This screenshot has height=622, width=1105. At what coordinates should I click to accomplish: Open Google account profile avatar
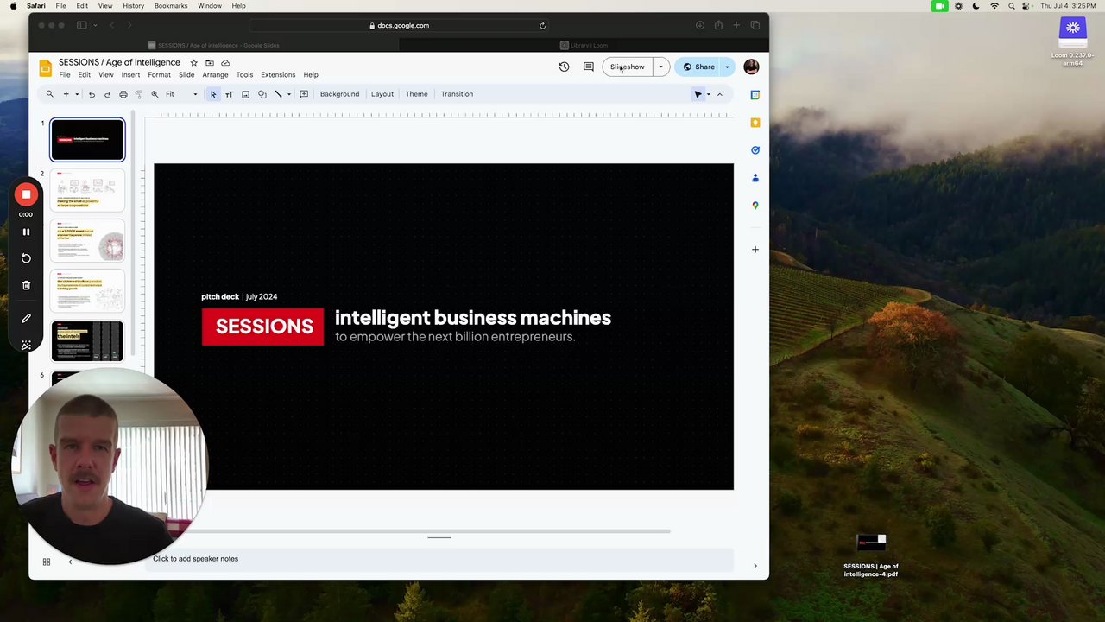tap(751, 67)
